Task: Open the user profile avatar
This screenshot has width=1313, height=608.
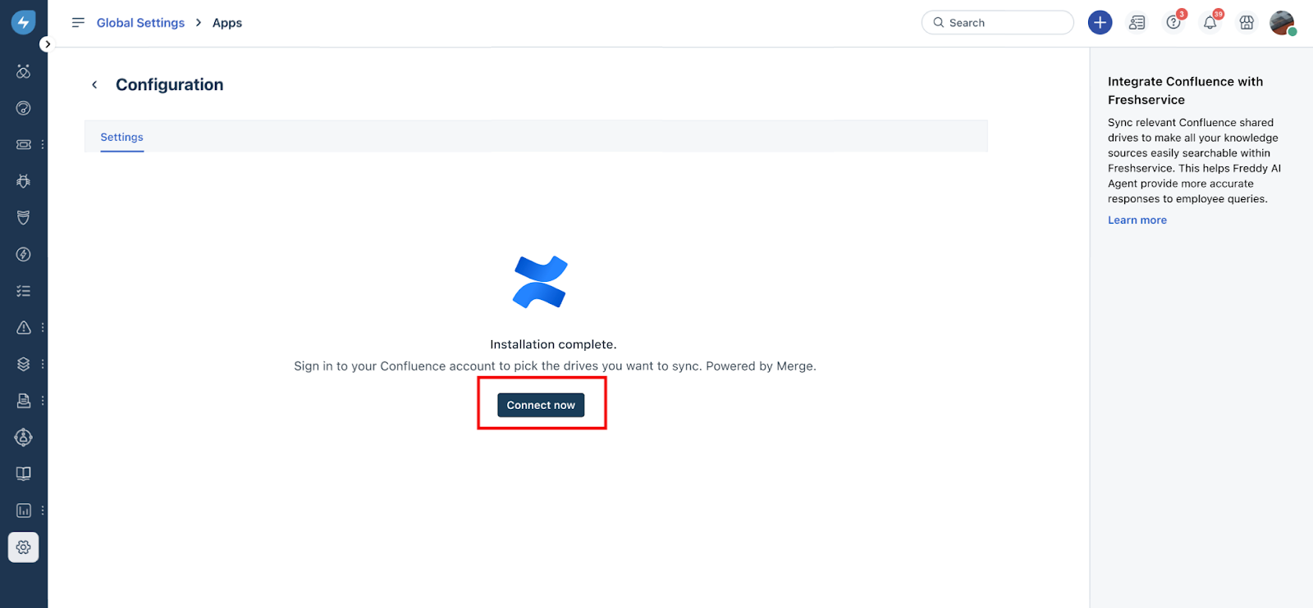Action: 1282,23
